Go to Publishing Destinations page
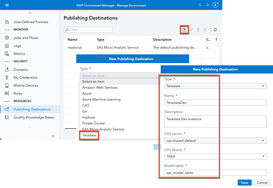The image size is (273, 188). tap(32, 109)
